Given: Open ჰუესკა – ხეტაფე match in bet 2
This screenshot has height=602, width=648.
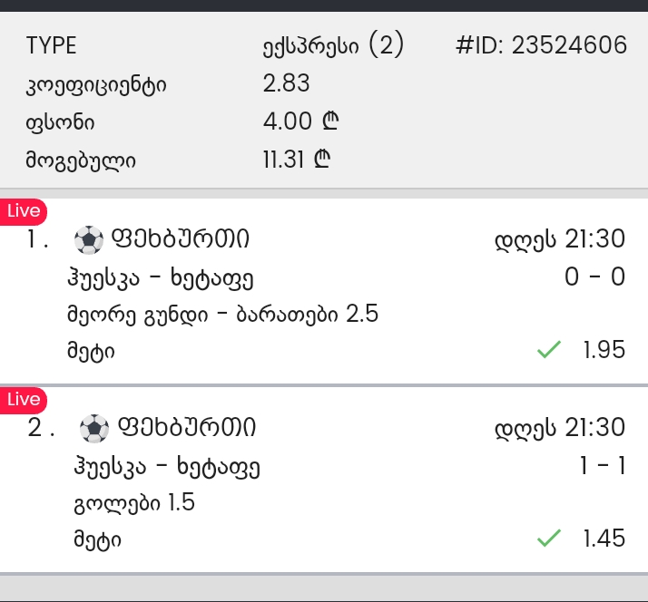Looking at the screenshot, I should (x=167, y=468).
